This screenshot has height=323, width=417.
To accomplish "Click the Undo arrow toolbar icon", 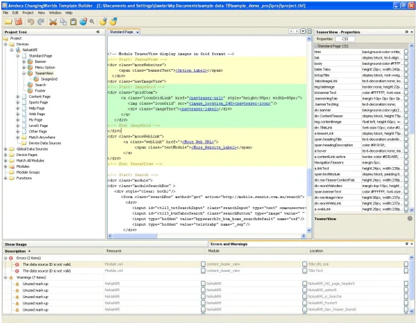I will pyautogui.click(x=31, y=21).
